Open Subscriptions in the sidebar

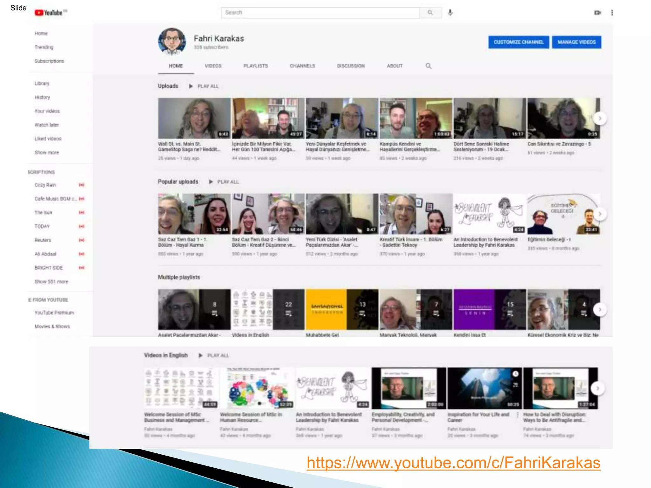coord(49,61)
